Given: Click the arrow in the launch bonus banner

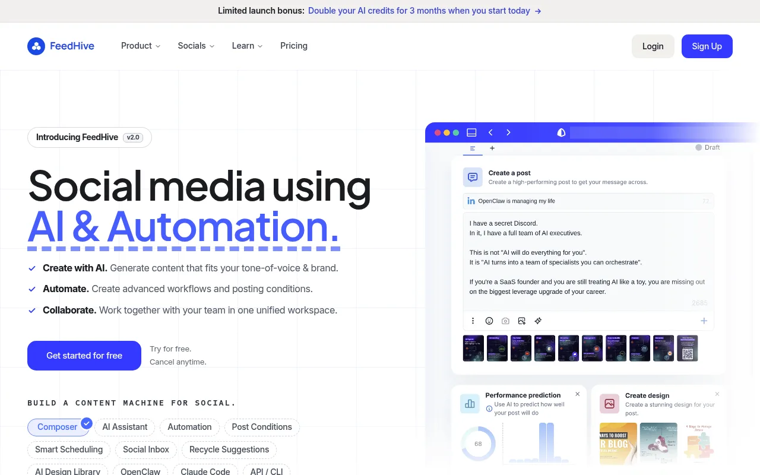Looking at the screenshot, I should coord(538,11).
